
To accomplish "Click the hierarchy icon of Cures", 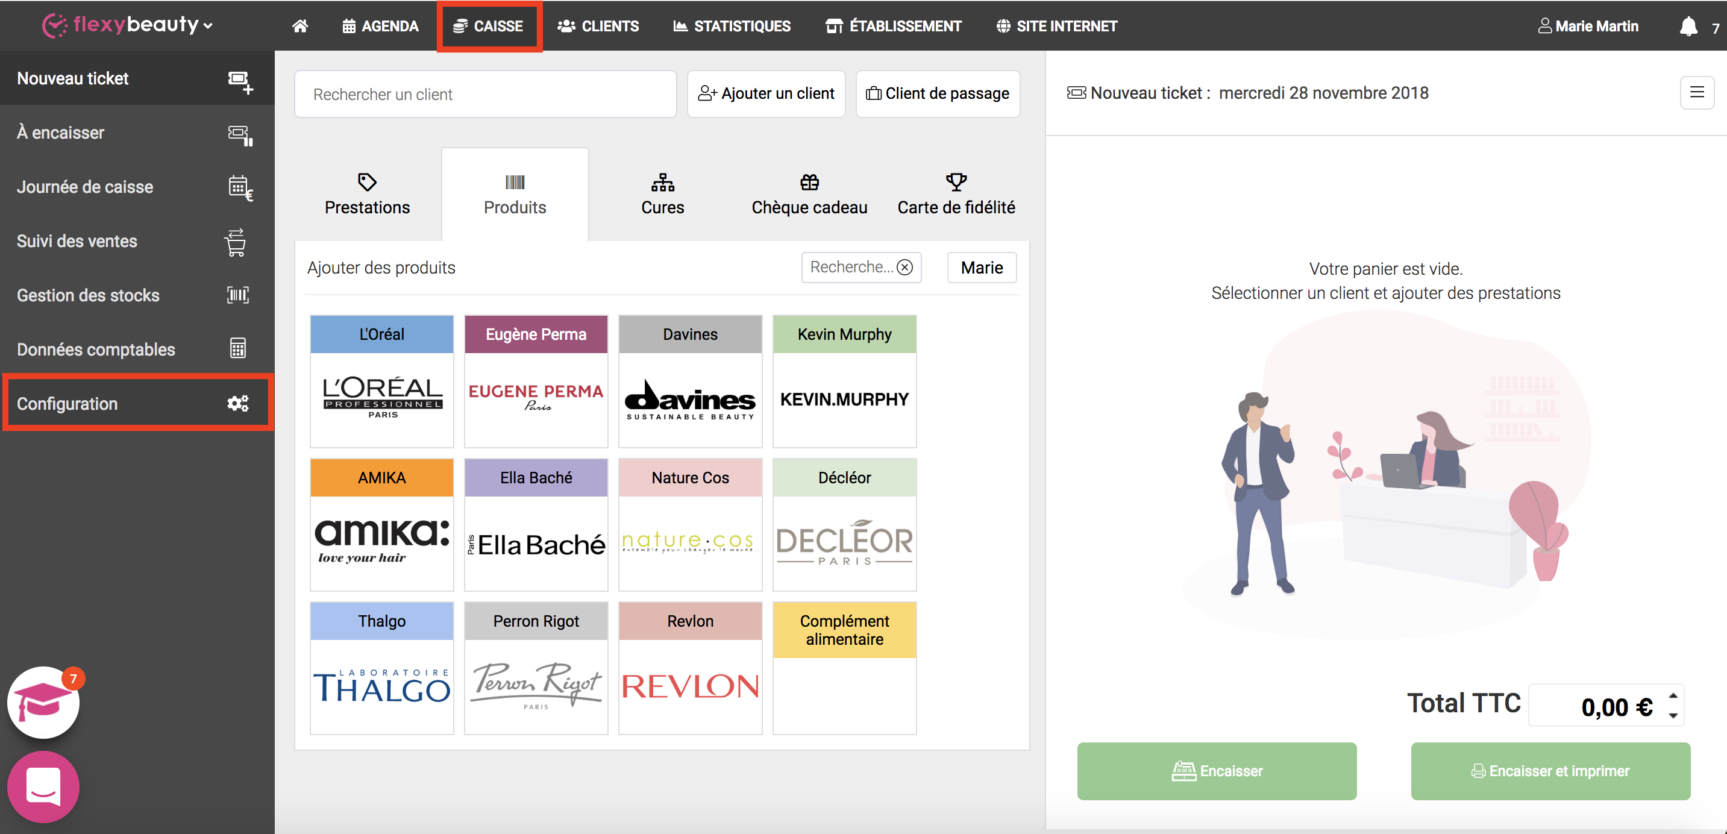I will click(662, 183).
